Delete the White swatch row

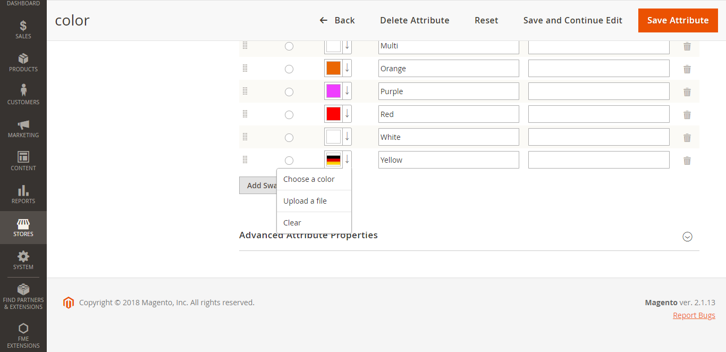(687, 138)
